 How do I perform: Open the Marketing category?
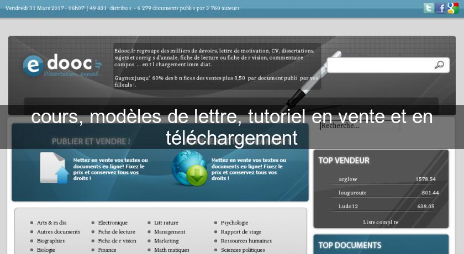167,241
